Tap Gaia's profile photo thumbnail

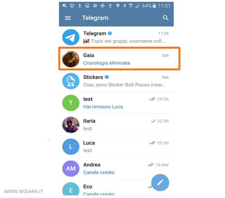point(71,59)
